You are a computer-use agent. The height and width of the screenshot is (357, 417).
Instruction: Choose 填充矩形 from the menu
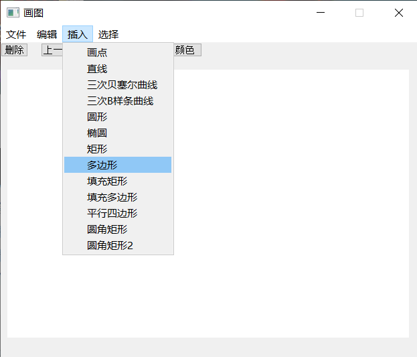coord(118,181)
